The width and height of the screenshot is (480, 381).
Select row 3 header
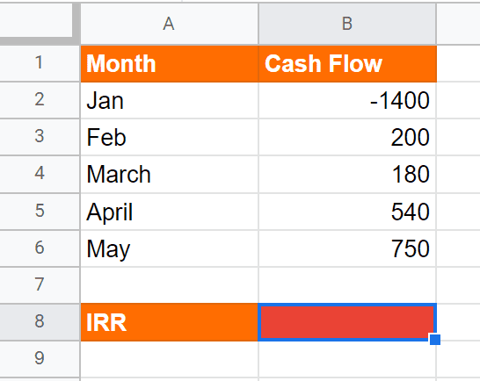tap(40, 137)
